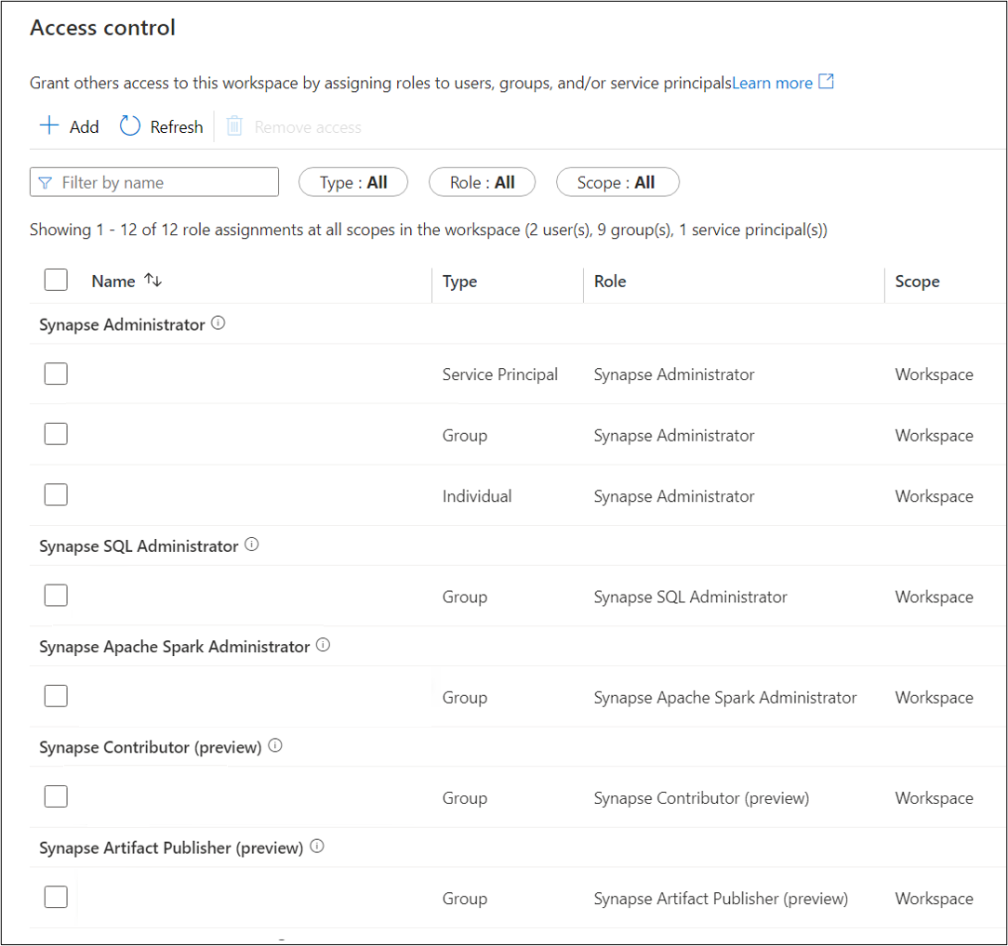
Task: Click the Role column header
Action: [x=610, y=282]
